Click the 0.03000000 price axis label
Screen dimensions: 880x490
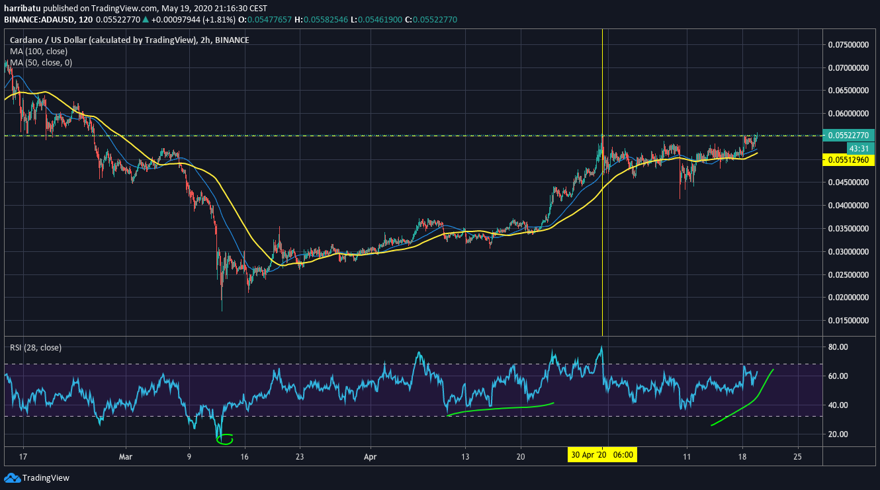[850, 252]
